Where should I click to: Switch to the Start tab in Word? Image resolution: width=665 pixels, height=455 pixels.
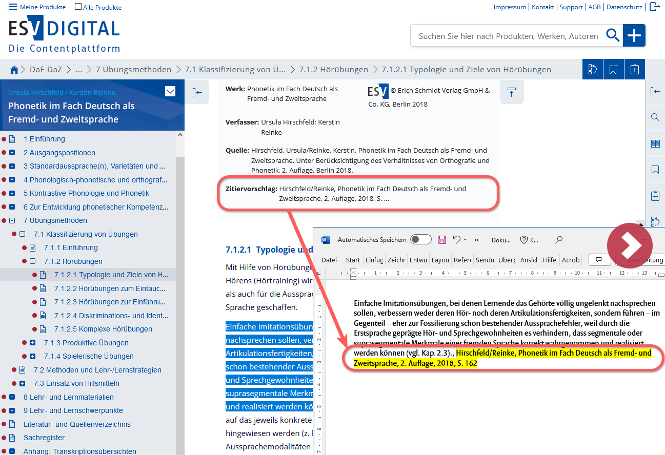(x=353, y=260)
